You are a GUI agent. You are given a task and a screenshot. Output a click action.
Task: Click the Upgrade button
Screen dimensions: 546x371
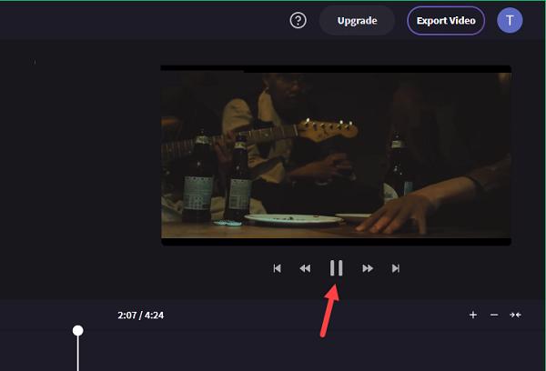point(357,20)
